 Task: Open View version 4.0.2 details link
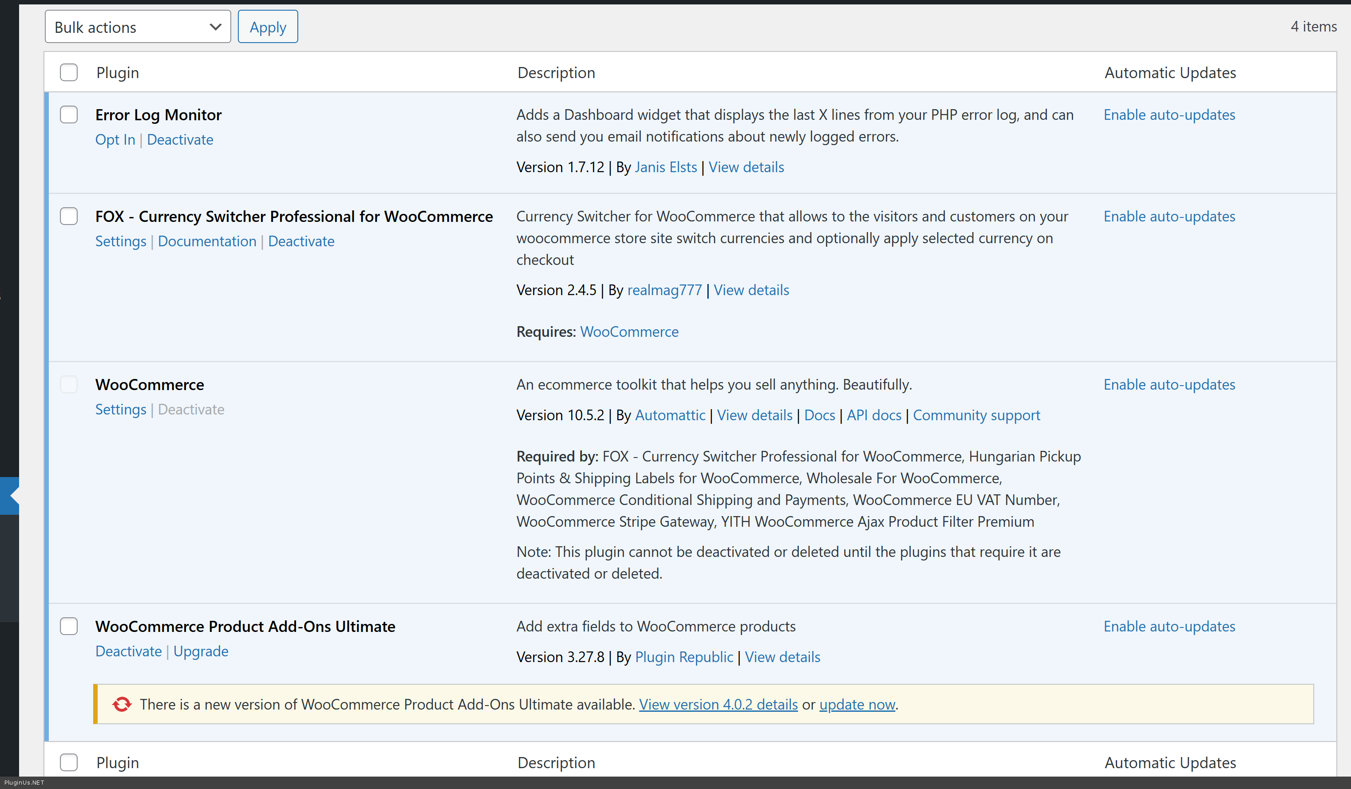pos(718,704)
